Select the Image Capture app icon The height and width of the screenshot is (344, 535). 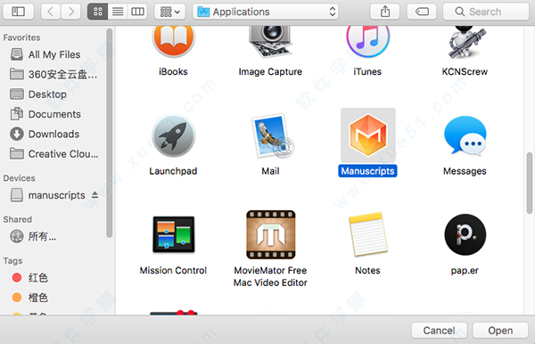[x=270, y=42]
